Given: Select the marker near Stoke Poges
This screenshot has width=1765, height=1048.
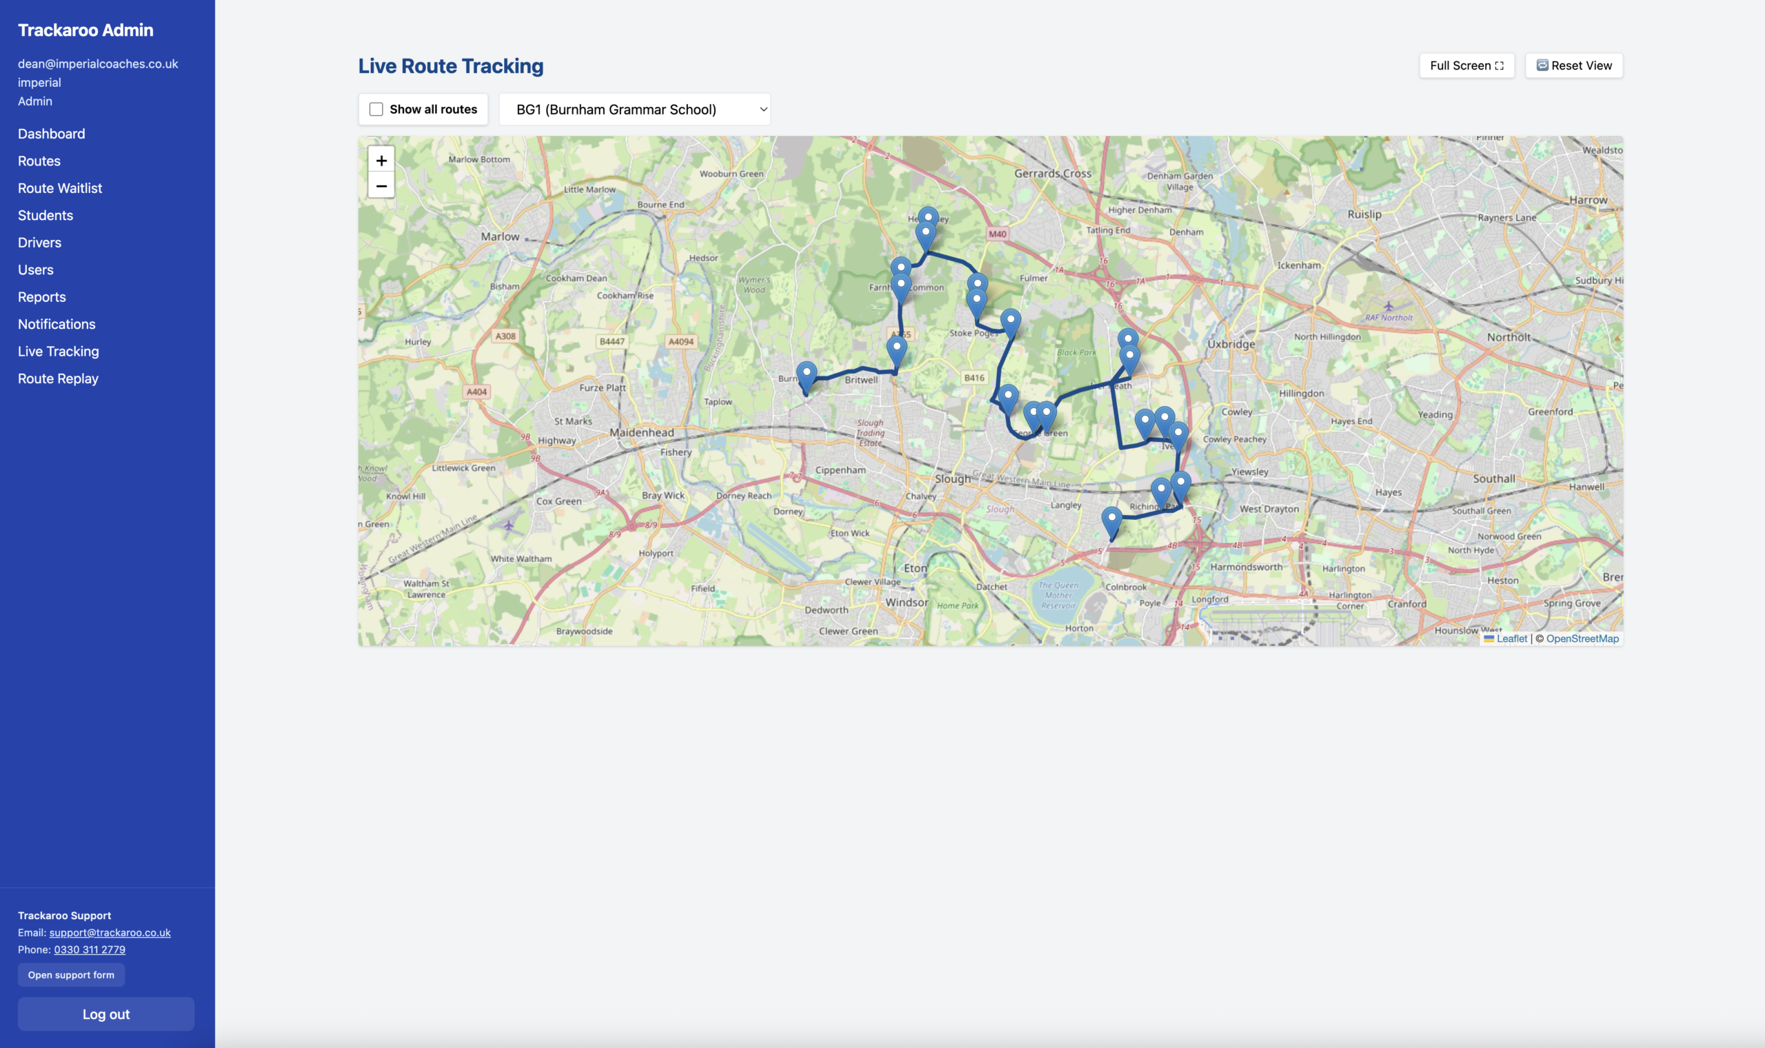Looking at the screenshot, I should tap(1010, 322).
